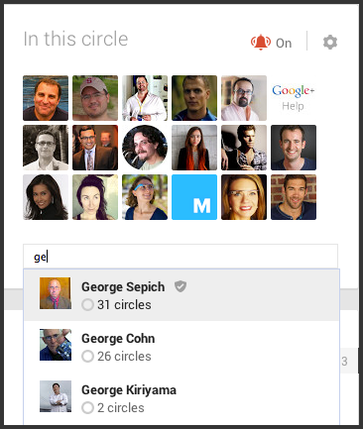Select the circular-framed bearded man avatar
The height and width of the screenshot is (429, 363).
(145, 148)
